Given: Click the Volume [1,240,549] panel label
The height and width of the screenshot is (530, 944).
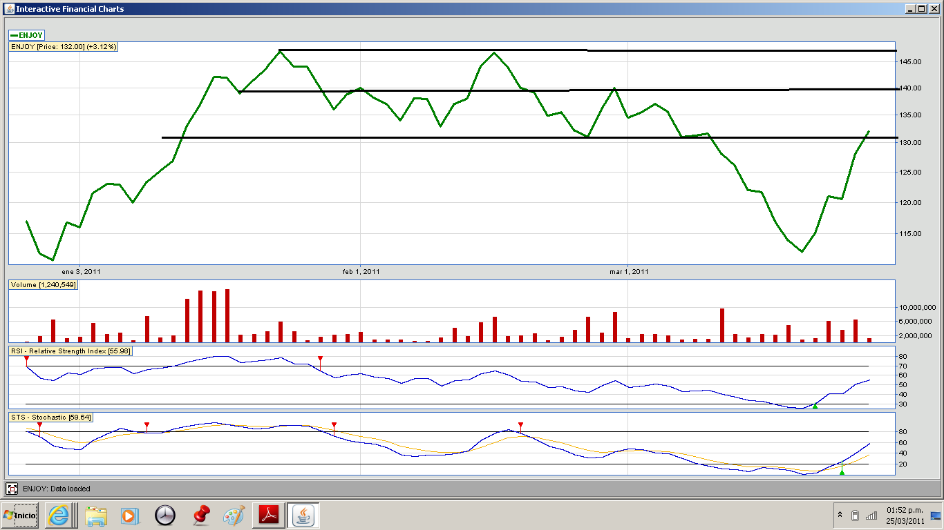Looking at the screenshot, I should 43,284.
